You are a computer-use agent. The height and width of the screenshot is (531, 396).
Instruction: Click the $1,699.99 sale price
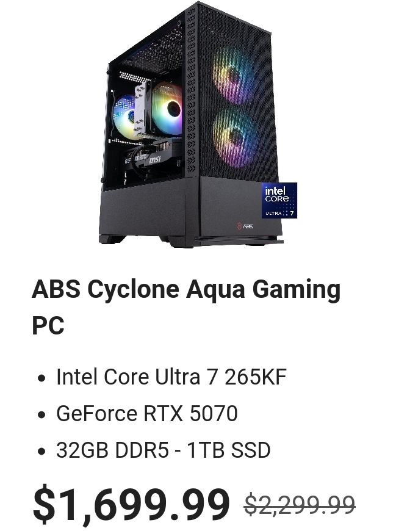point(131,504)
